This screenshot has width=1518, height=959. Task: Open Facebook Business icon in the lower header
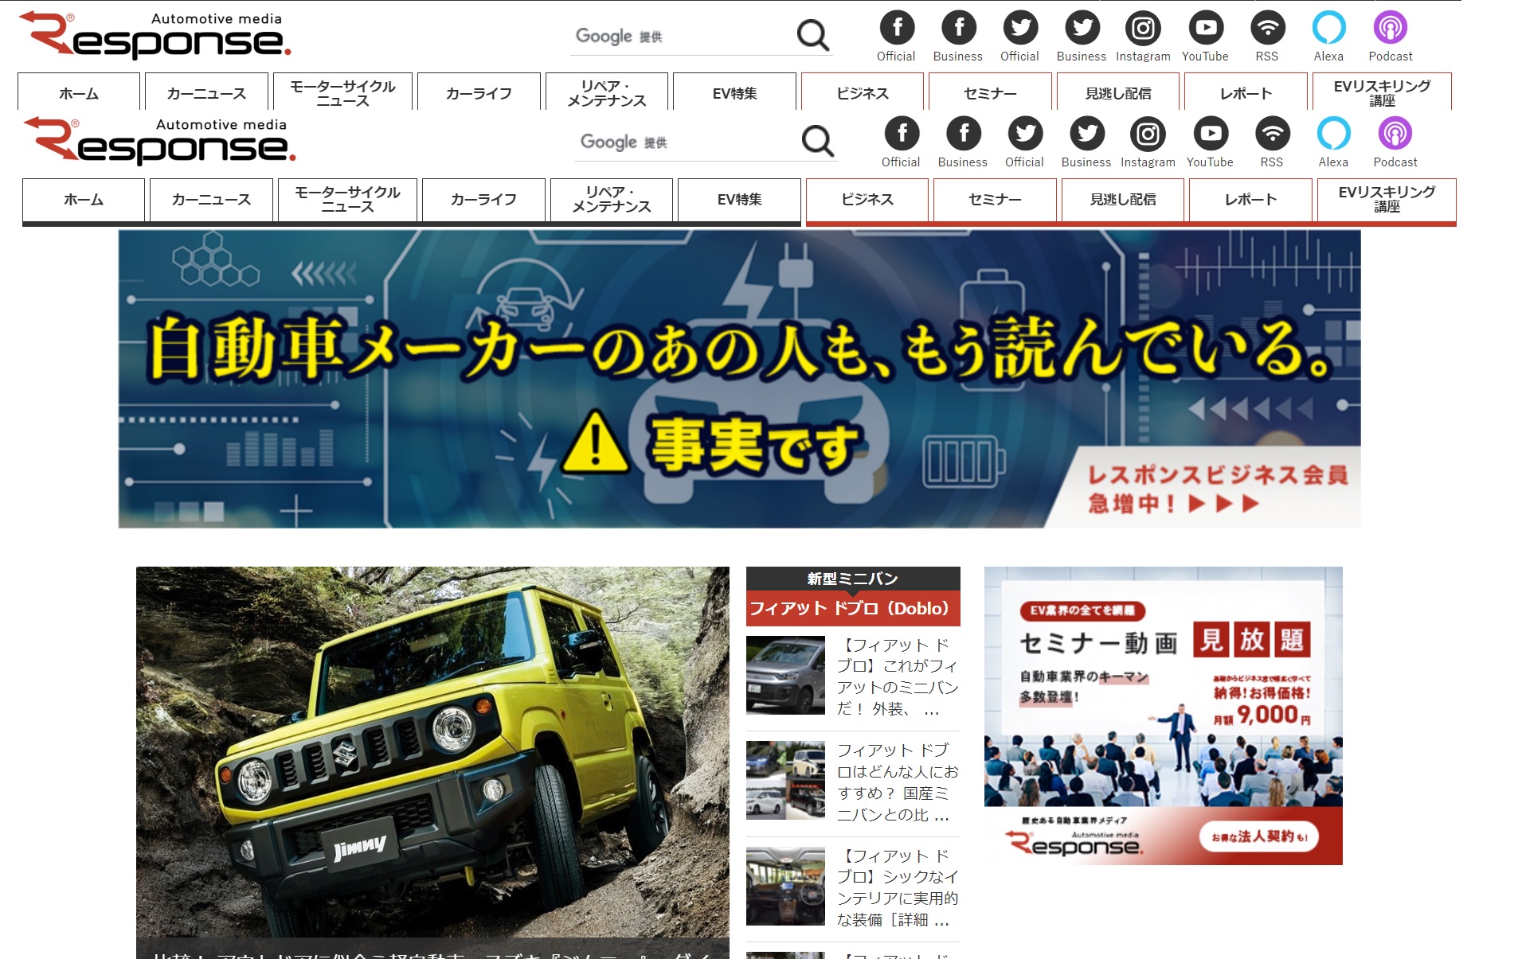tap(963, 134)
